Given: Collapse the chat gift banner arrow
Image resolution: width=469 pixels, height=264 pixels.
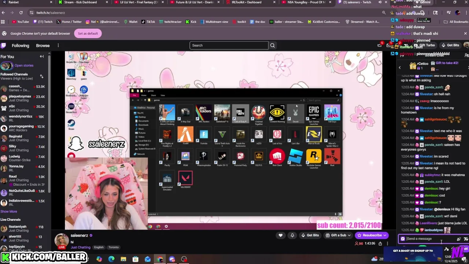Looking at the screenshot, I should point(400,67).
